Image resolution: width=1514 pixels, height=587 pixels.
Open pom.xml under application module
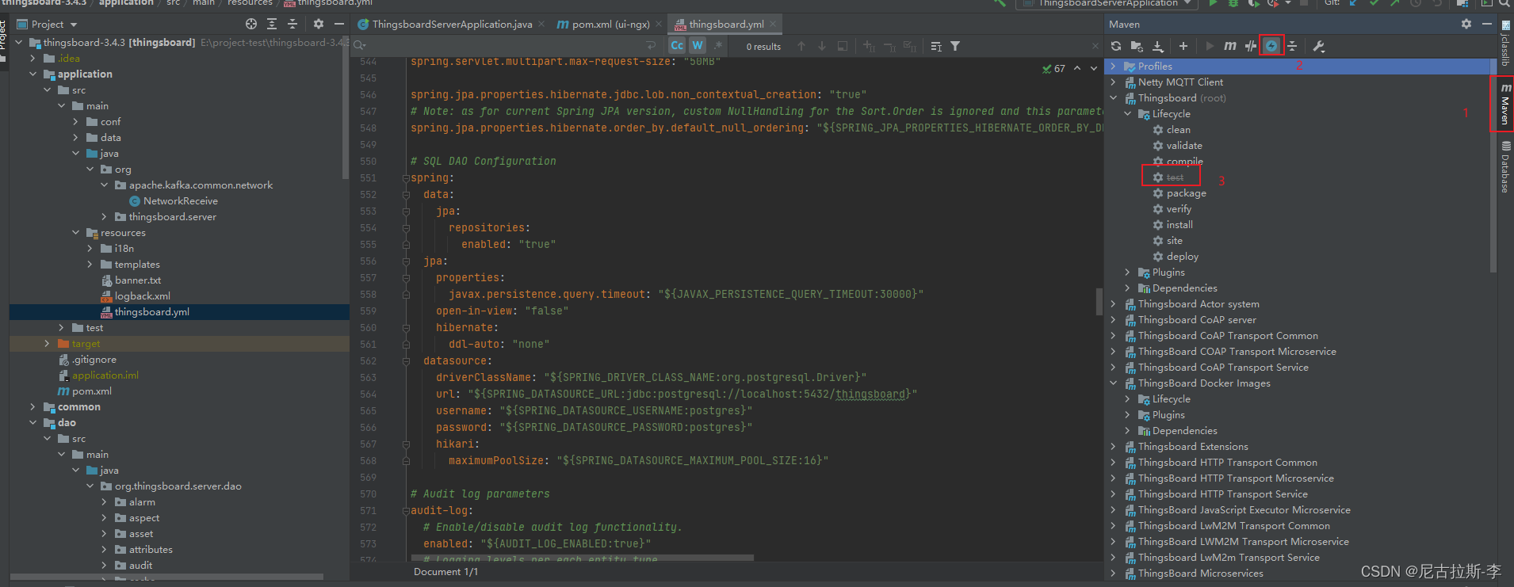(x=85, y=391)
